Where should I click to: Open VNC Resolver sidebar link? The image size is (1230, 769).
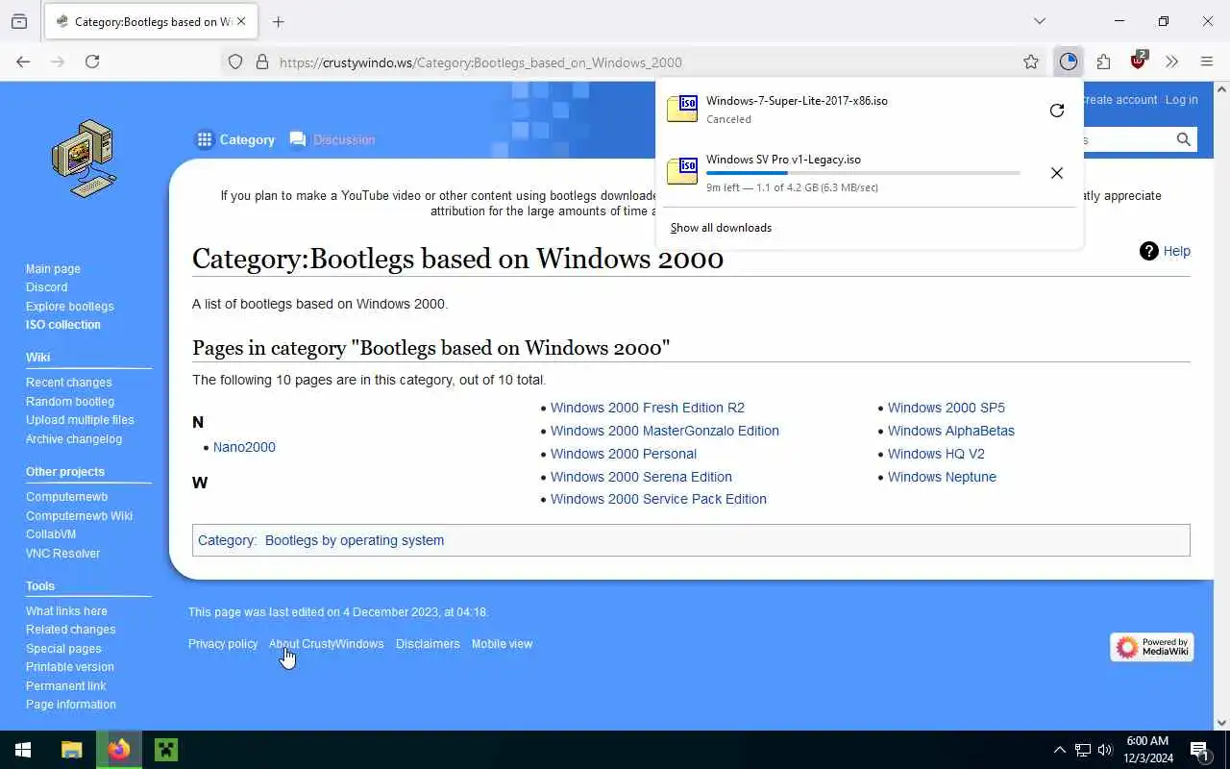click(62, 554)
